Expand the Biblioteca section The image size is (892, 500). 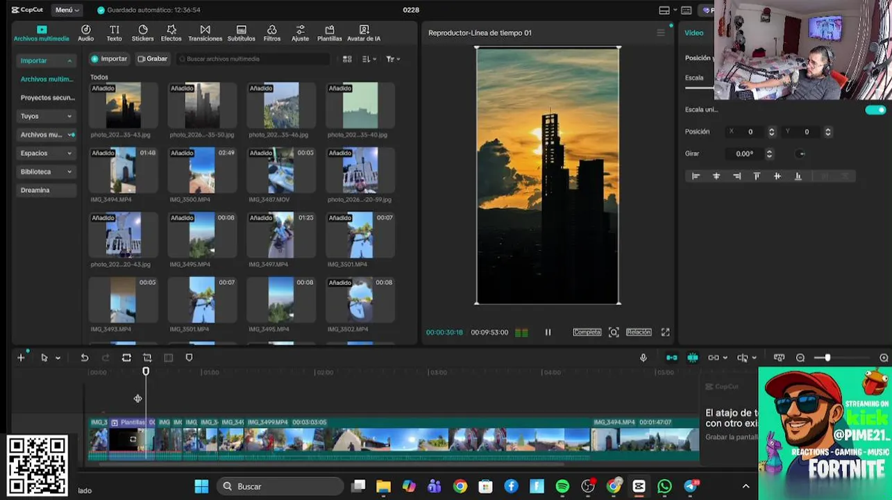coord(46,172)
